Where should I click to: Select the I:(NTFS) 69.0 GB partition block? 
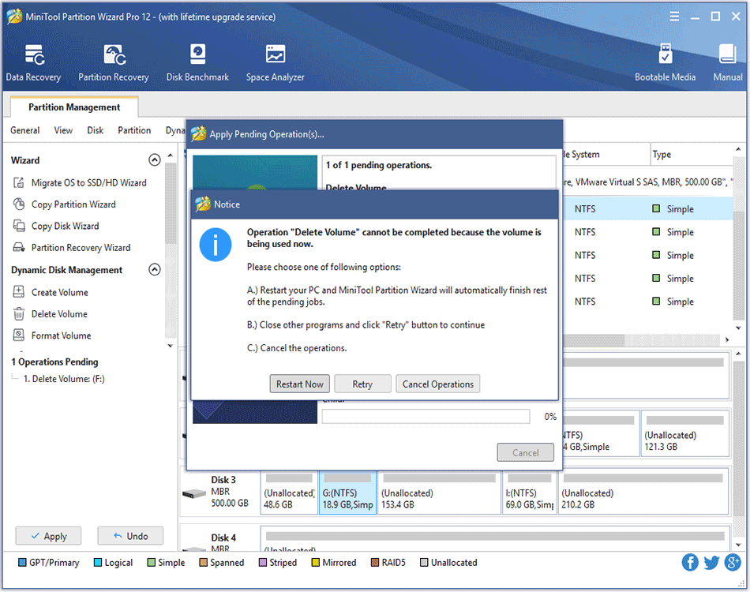529,493
